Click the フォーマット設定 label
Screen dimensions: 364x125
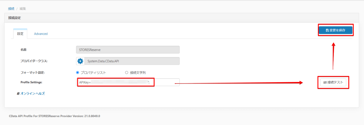[x=30, y=73]
